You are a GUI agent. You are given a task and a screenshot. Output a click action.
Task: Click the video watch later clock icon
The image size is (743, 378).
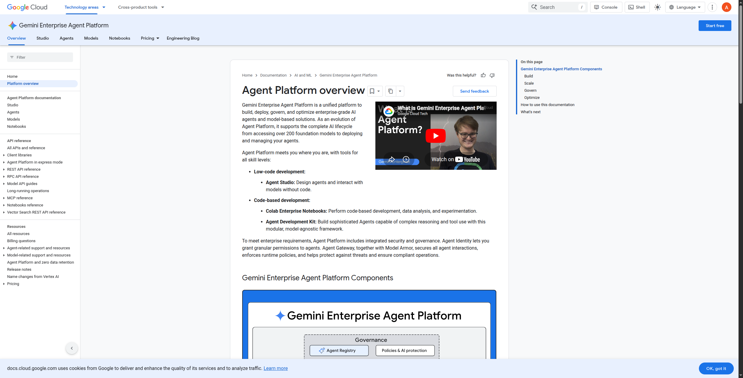(x=406, y=159)
